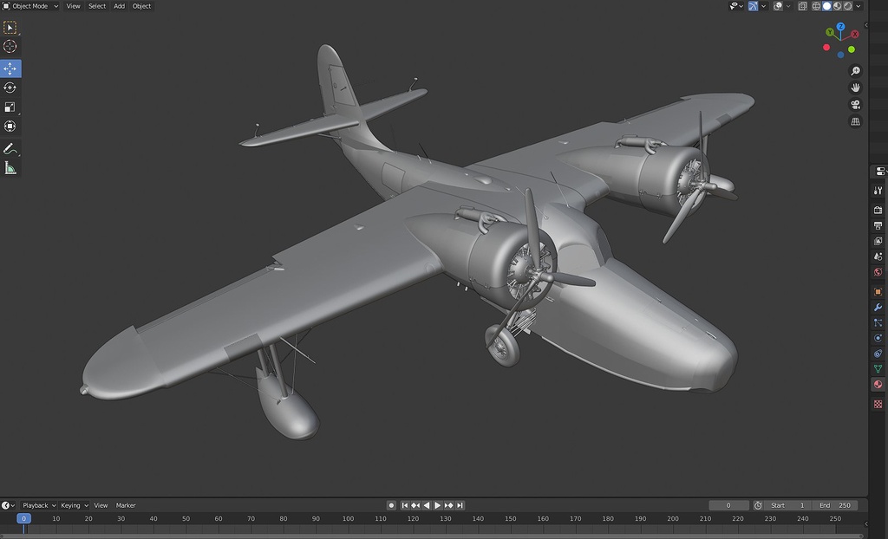Toggle show gizmos button
Image resolution: width=888 pixels, height=539 pixels.
click(x=753, y=6)
